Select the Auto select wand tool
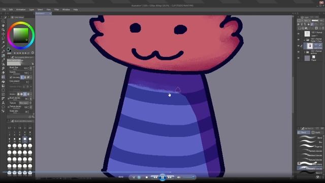The width and height of the screenshot is (325, 183). coord(3,43)
